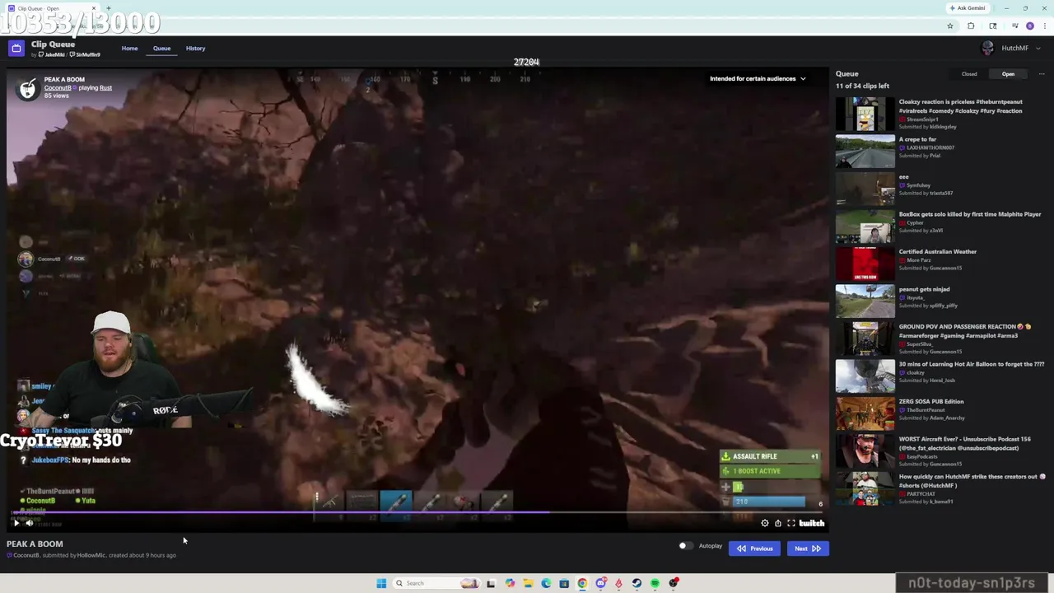Toggle the Autoplay switch
Image resolution: width=1054 pixels, height=593 pixels.
point(684,545)
